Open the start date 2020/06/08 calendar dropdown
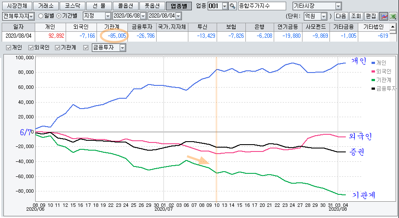This screenshot has height=218, width=399. click(x=143, y=16)
